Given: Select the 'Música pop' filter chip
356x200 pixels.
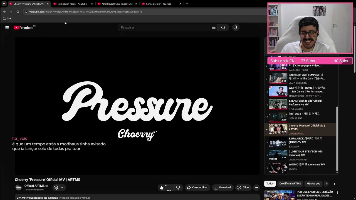Looking at the screenshot, I should tap(313, 184).
